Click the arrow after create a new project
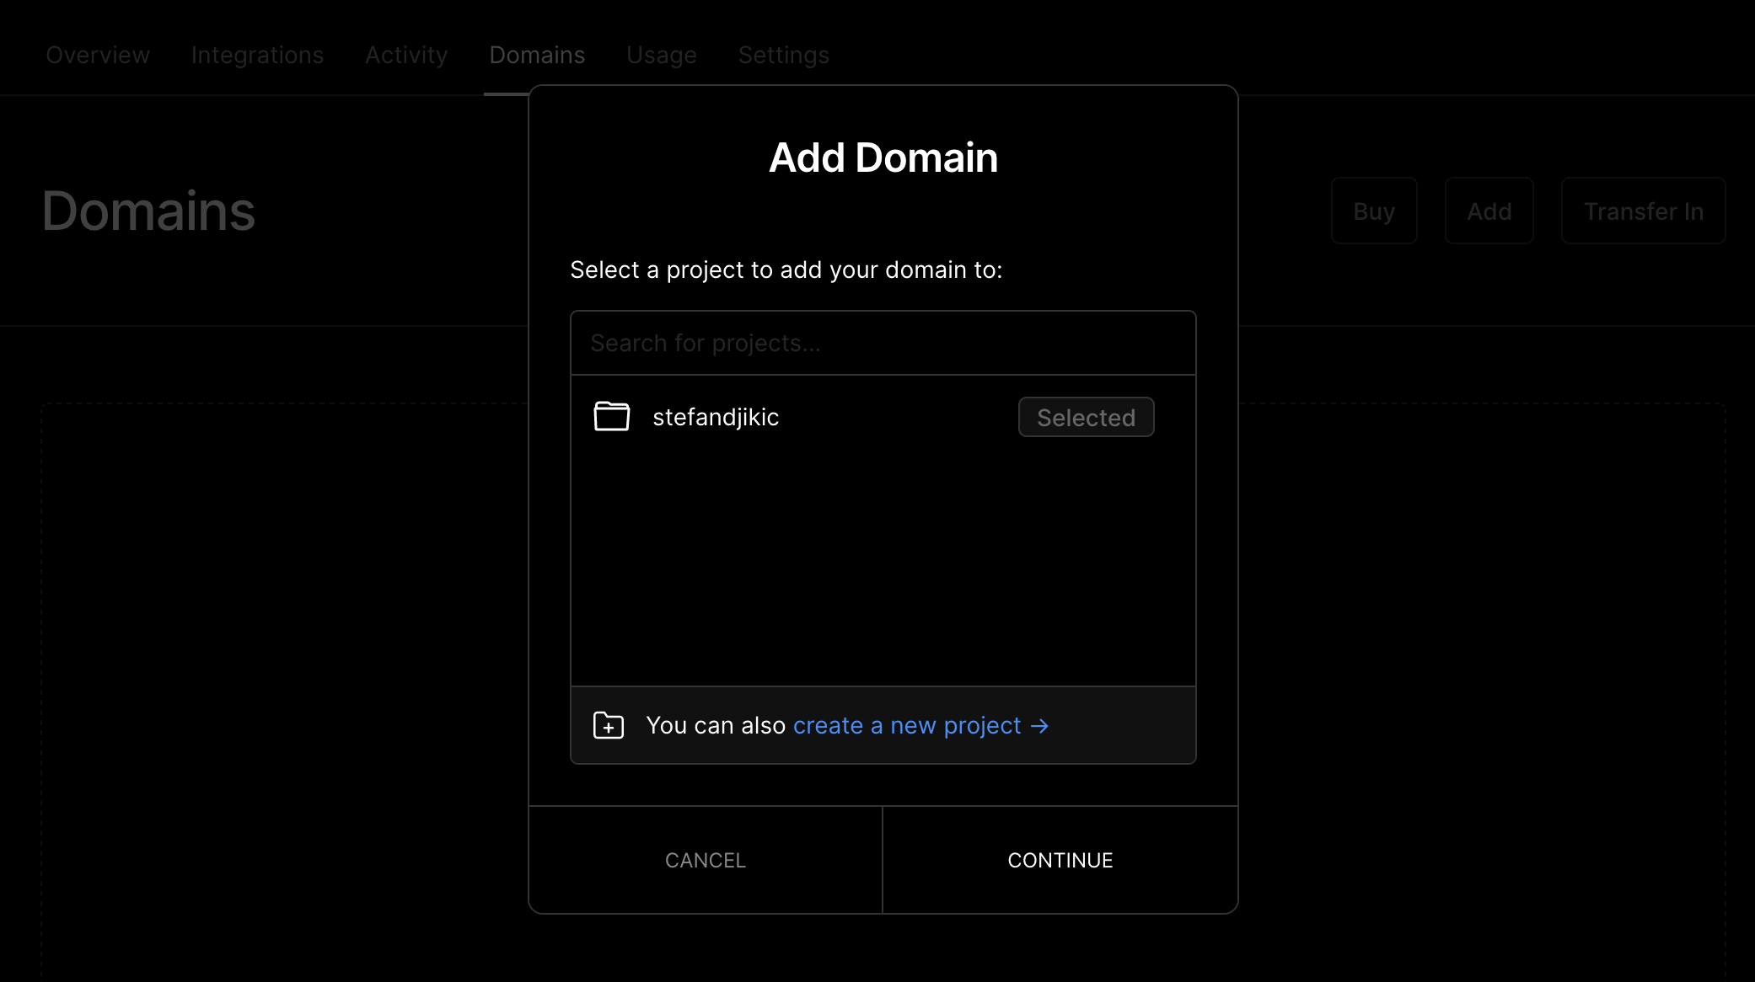 tap(1040, 726)
